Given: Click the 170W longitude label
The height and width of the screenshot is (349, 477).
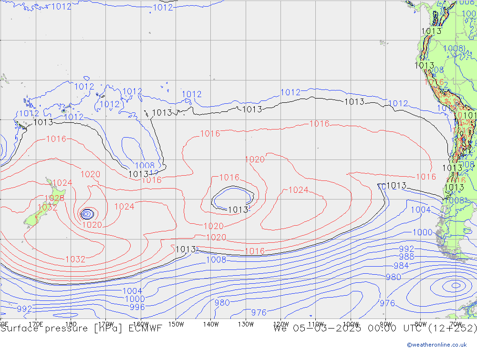Looking at the screenshot, I should click(106, 324).
